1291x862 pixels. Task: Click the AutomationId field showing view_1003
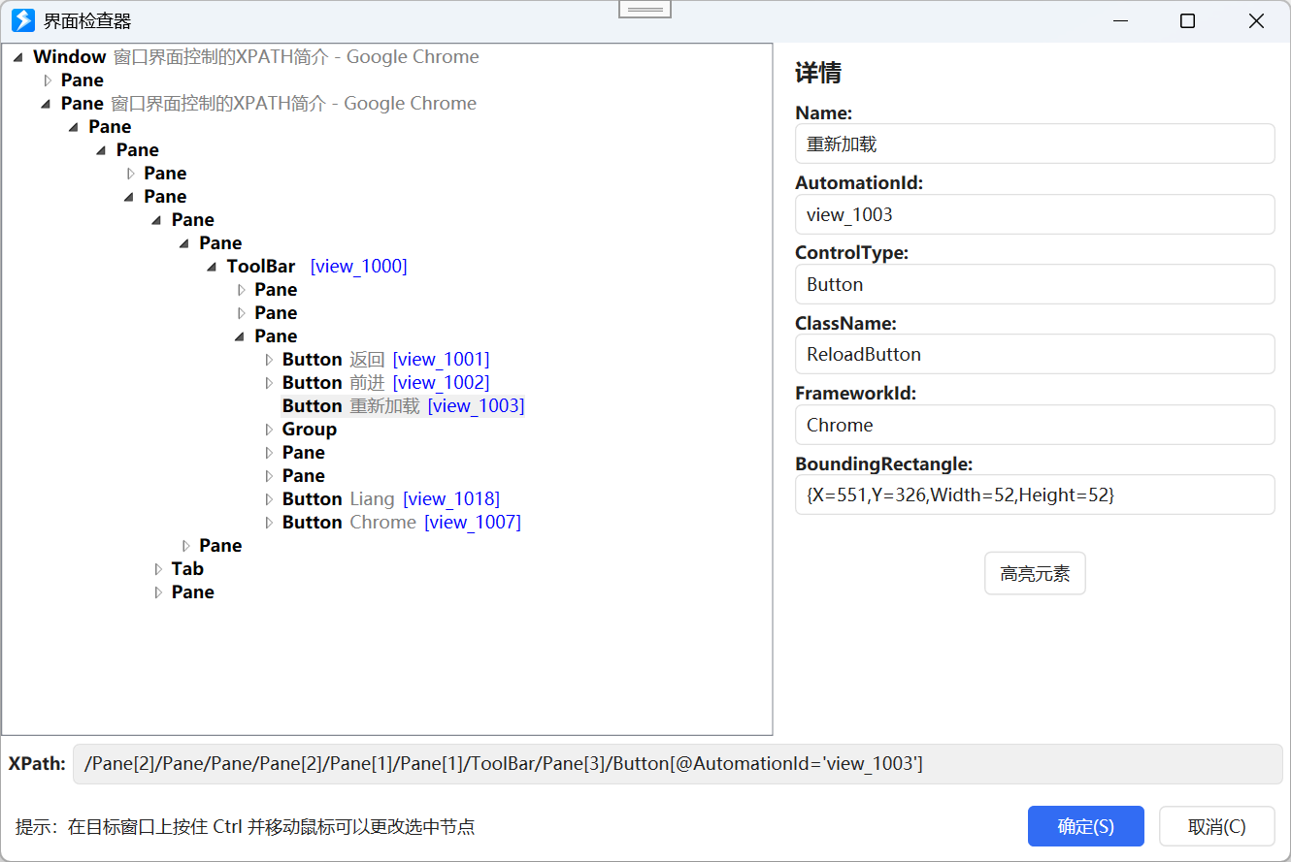1035,214
